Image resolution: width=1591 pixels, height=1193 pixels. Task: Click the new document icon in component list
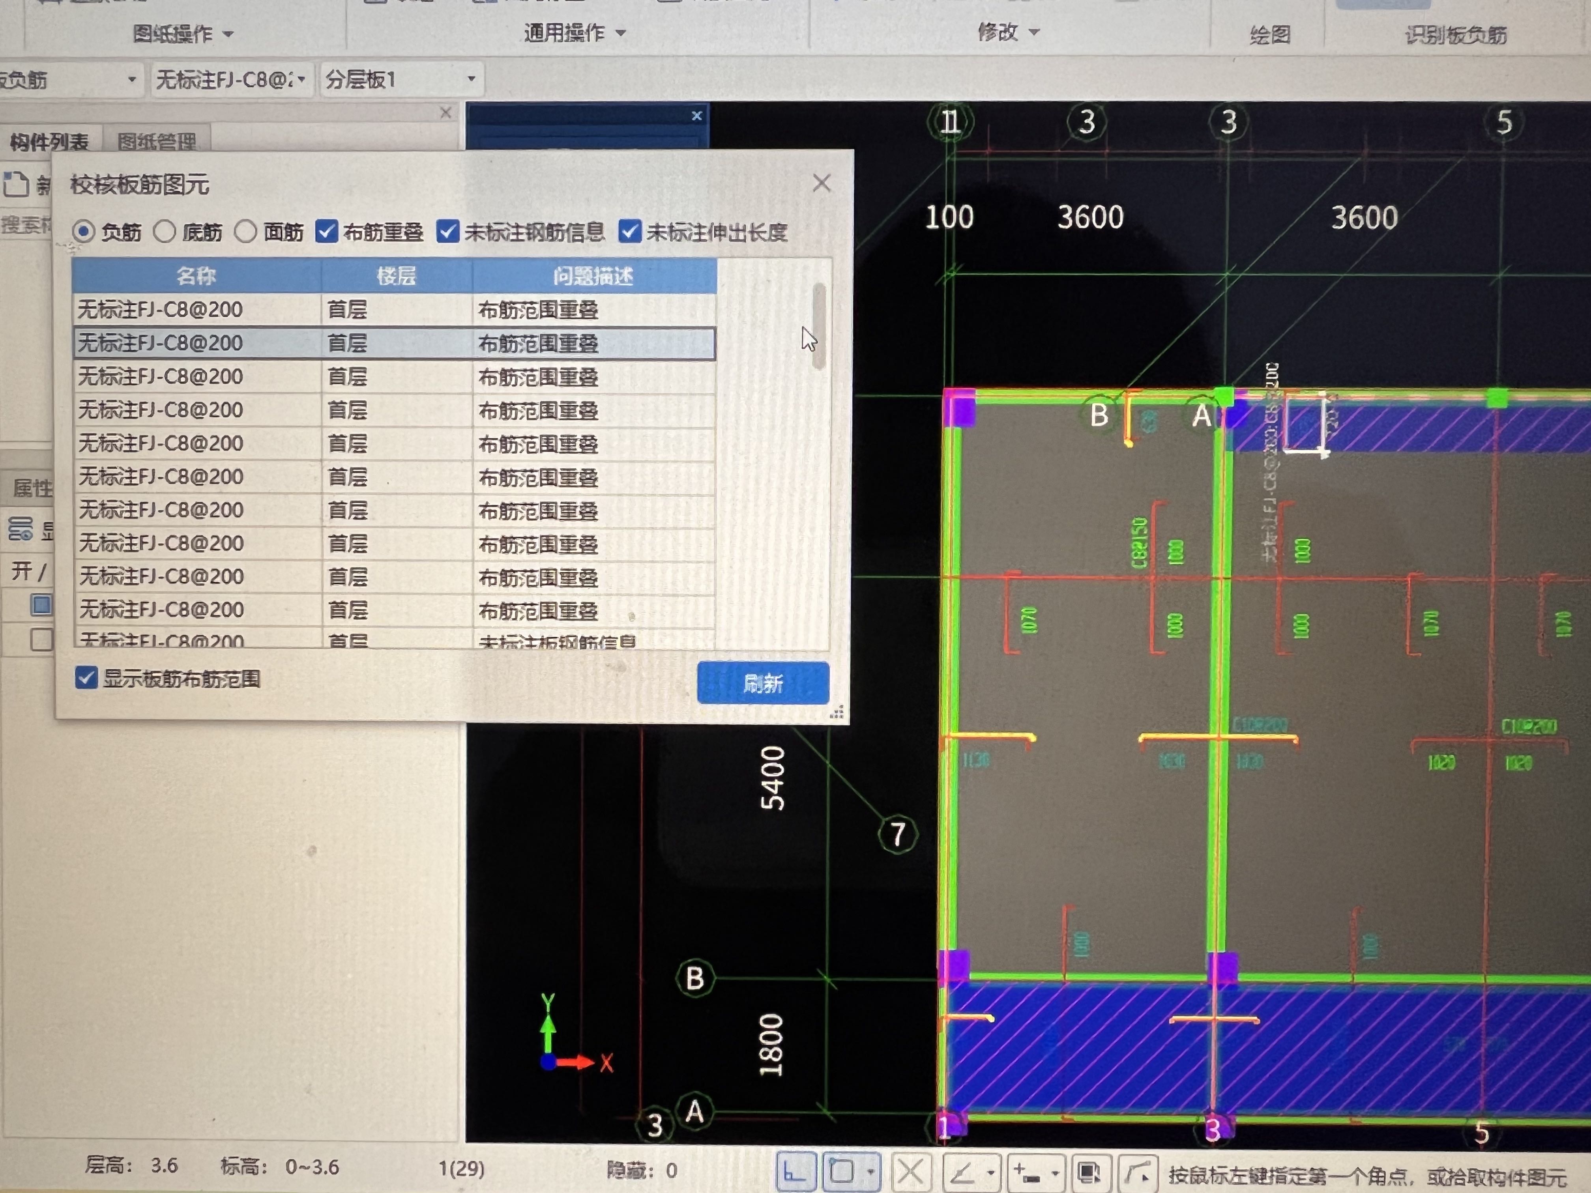(x=16, y=185)
